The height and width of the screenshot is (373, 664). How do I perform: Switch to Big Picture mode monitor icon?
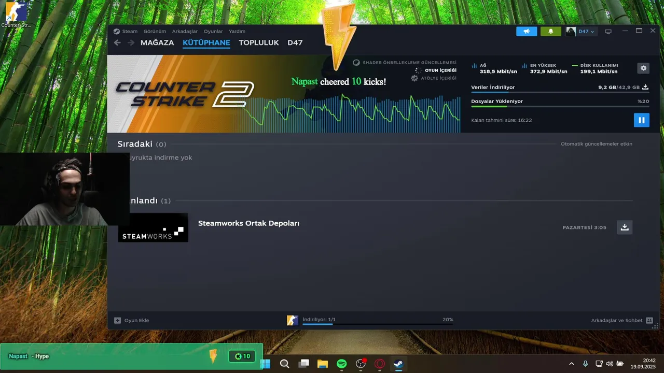pyautogui.click(x=608, y=32)
